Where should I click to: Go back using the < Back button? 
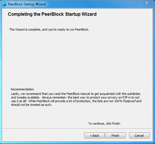[x=94, y=136]
